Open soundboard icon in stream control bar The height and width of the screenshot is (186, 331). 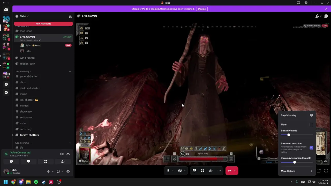coord(211,171)
